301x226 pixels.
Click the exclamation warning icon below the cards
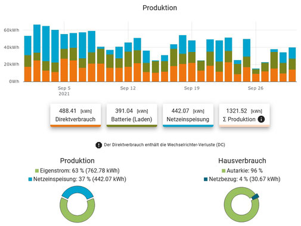98,145
